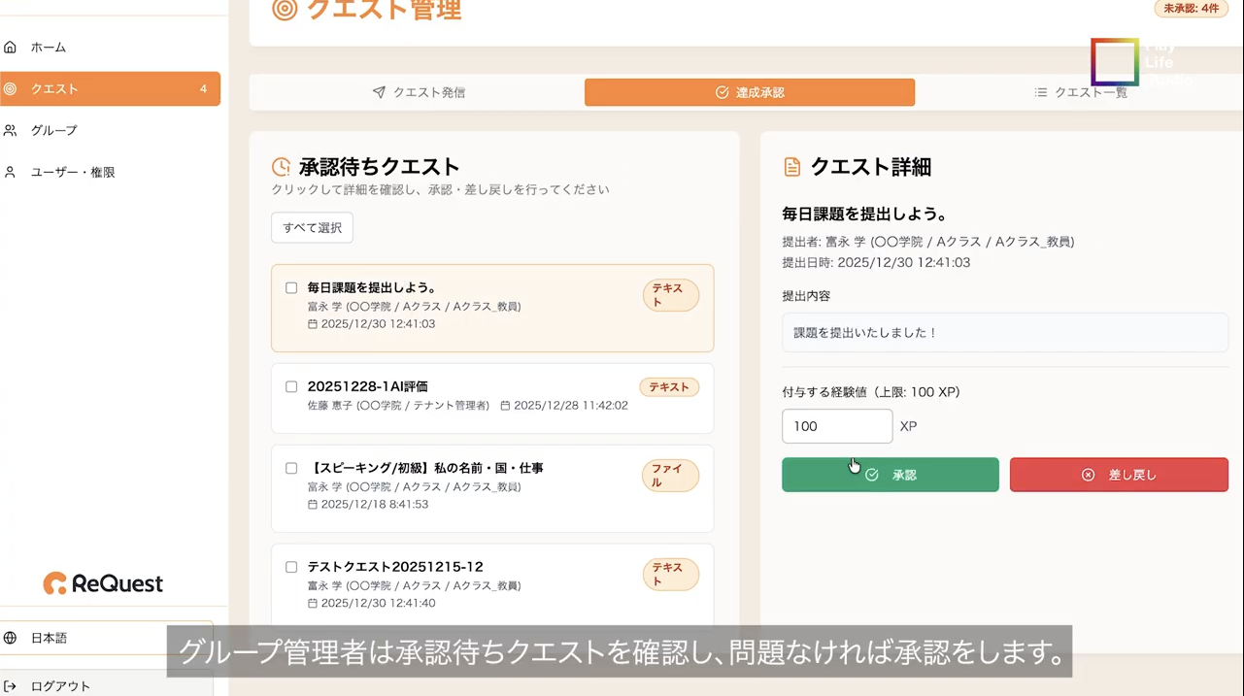
Task: Select the クエスト管理 target icon
Action: click(284, 11)
